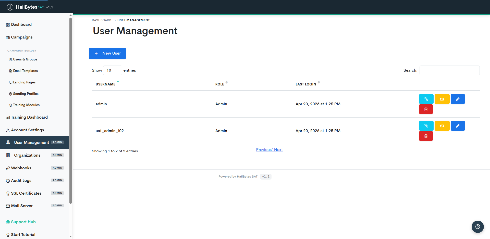Delete uat_admin_i02 with the trash button
The image size is (490, 239).
(x=426, y=136)
